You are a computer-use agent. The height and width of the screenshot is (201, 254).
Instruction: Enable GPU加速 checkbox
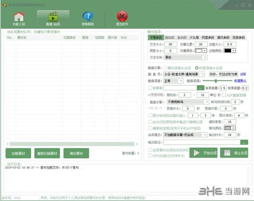(x=150, y=156)
